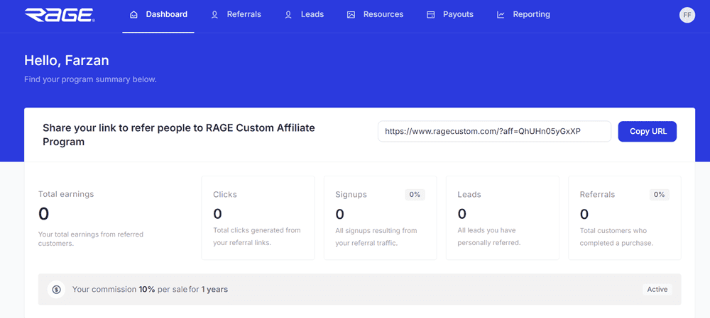Viewport: 710px width, 318px height.
Task: Open the FF user avatar menu
Action: (x=687, y=15)
